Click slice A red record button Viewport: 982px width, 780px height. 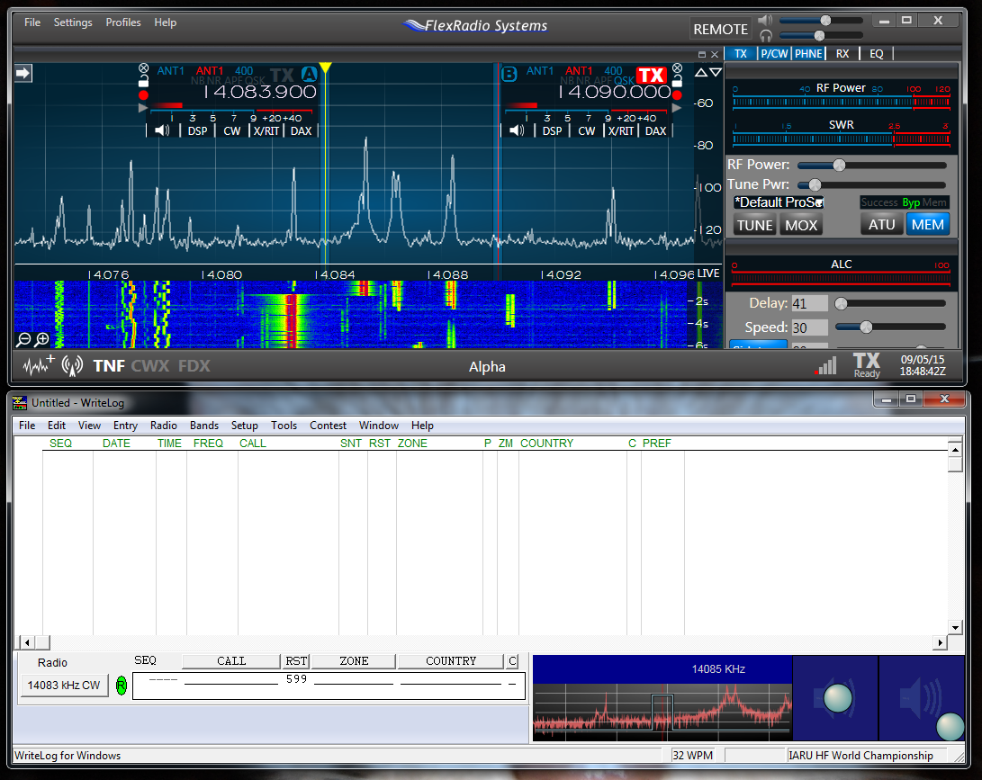[143, 95]
